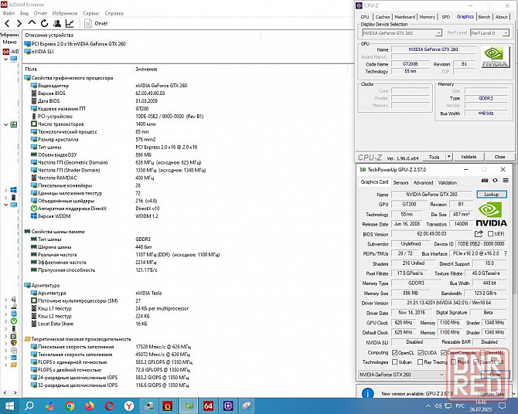The width and height of the screenshot is (518, 414).
Task: Click the Validate button in CPU-Z
Action: pyautogui.click(x=469, y=157)
